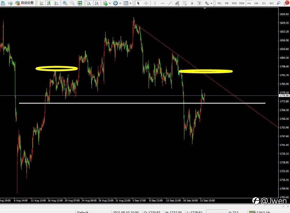
Task: Expand the templates dropdown arrow
Action: (x=130, y=3)
